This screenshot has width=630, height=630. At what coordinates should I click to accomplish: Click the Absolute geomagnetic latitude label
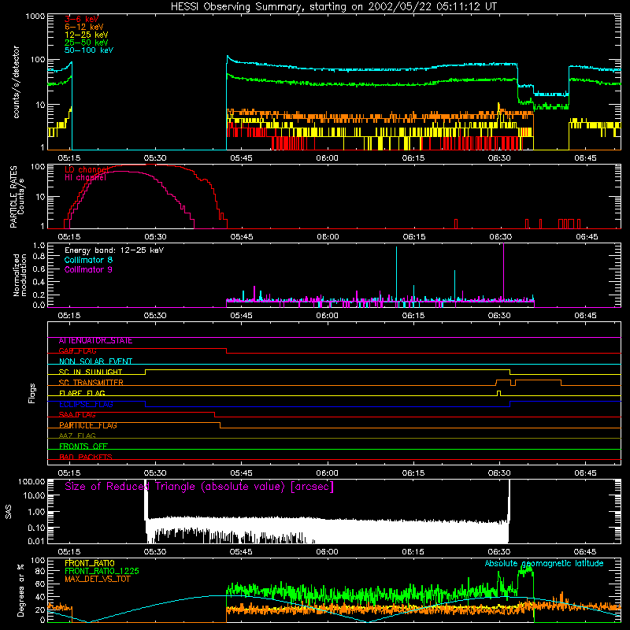click(x=544, y=564)
